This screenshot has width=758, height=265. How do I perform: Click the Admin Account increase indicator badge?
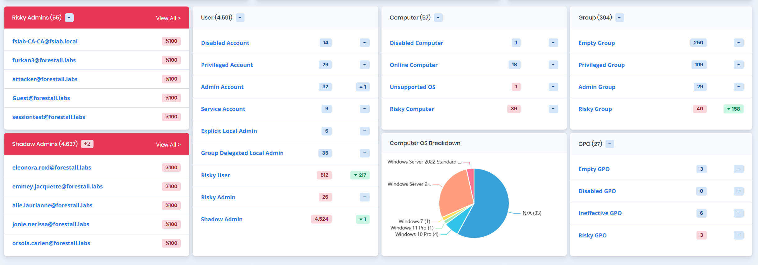click(x=363, y=87)
